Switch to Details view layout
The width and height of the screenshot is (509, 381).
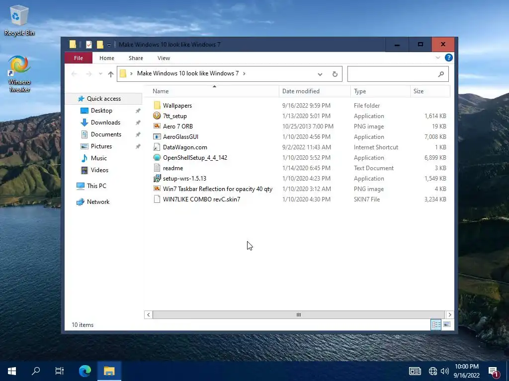click(436, 324)
